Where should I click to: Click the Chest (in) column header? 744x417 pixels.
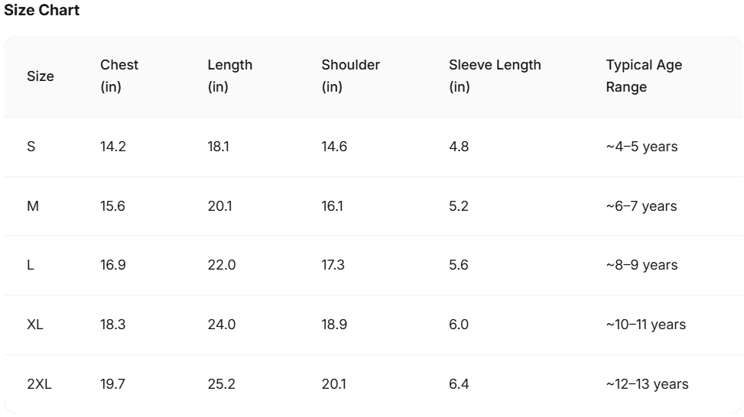point(119,76)
